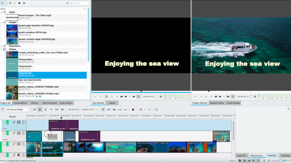The height and width of the screenshot is (163, 291).
Task: Click the bin tag icon
Action: pyautogui.click(x=19, y=3)
